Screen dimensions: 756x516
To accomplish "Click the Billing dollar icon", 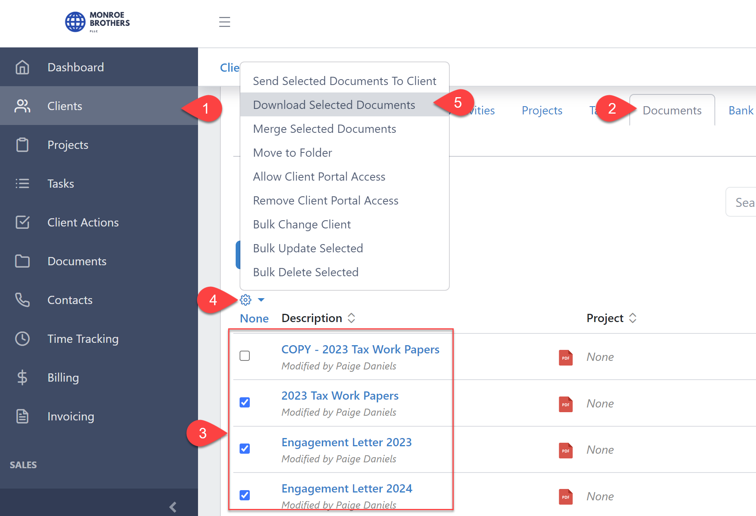I will [22, 377].
